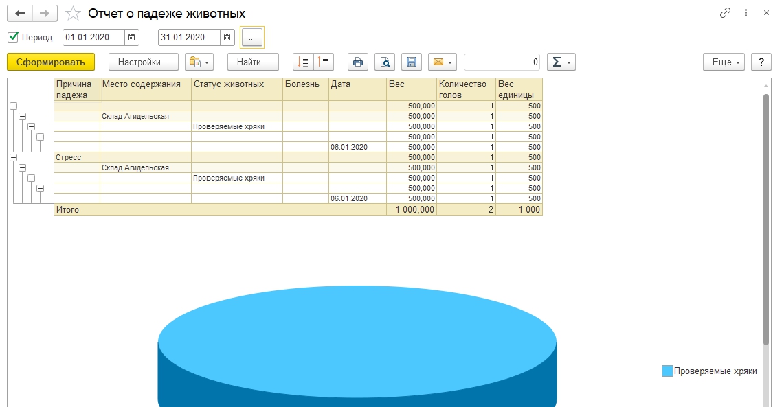Click the Проверяемые хряки legend label
Viewport: 784px width, 407px height.
(715, 371)
